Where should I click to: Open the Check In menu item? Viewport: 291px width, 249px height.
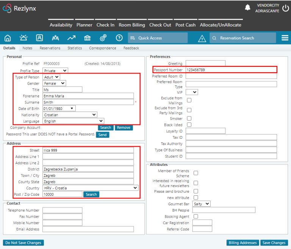coord(105,25)
